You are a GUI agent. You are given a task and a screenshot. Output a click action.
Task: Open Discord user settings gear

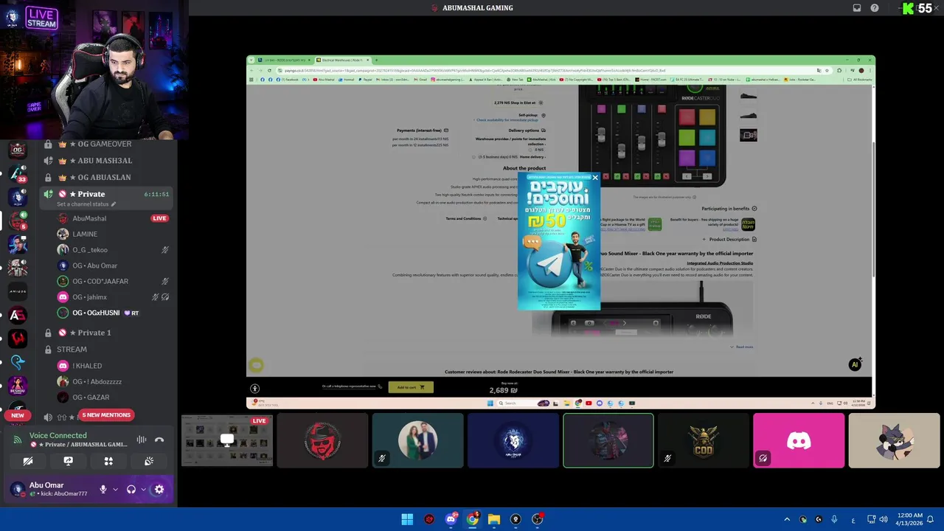159,489
